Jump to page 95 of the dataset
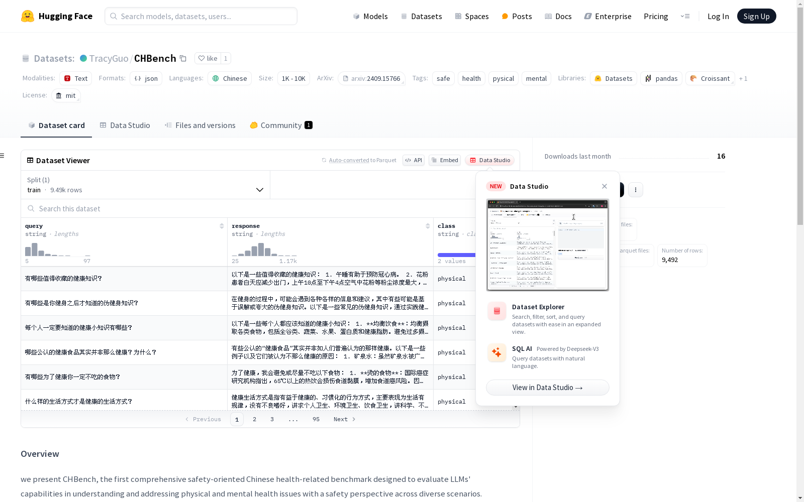This screenshot has width=804, height=502. point(316,419)
